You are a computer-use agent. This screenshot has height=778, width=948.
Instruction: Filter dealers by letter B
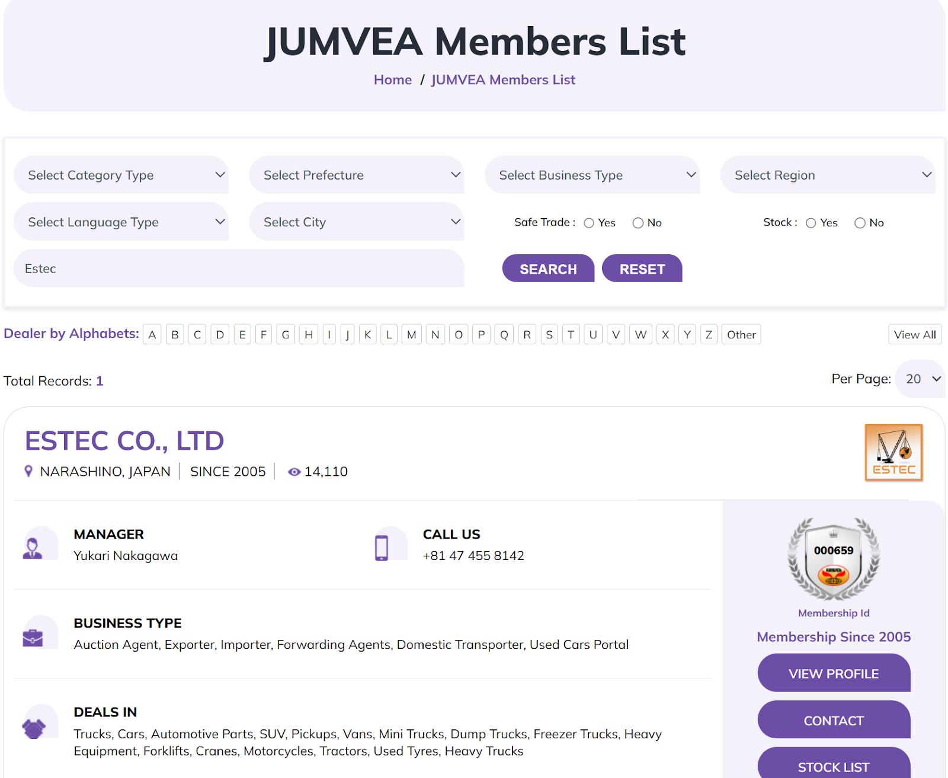click(x=175, y=334)
